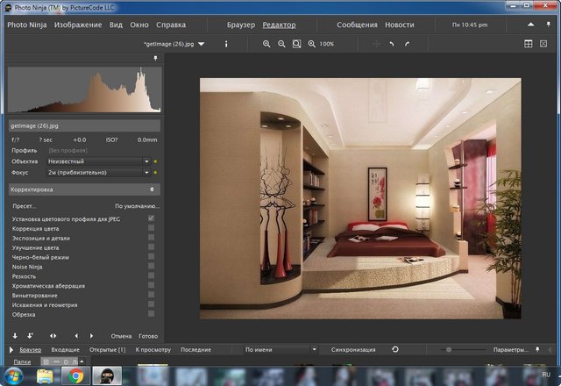Toggle the Черно-белый режим checkbox

(152, 257)
